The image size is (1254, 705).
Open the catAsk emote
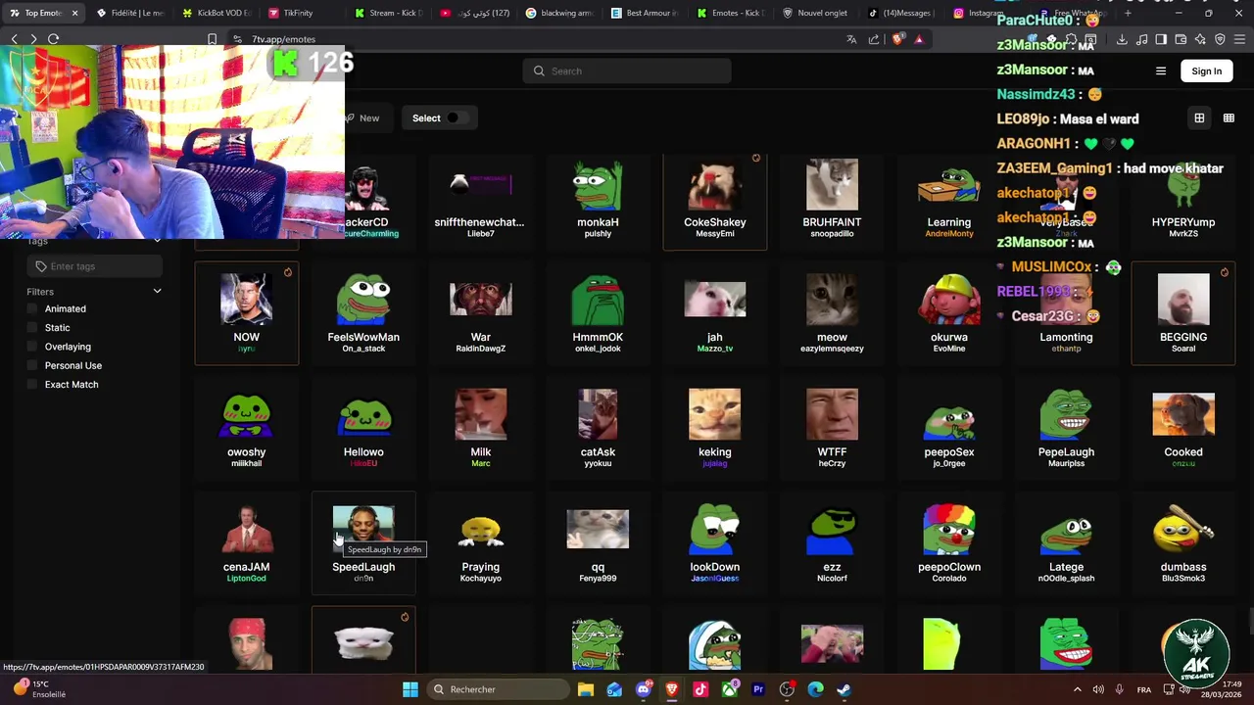(598, 429)
